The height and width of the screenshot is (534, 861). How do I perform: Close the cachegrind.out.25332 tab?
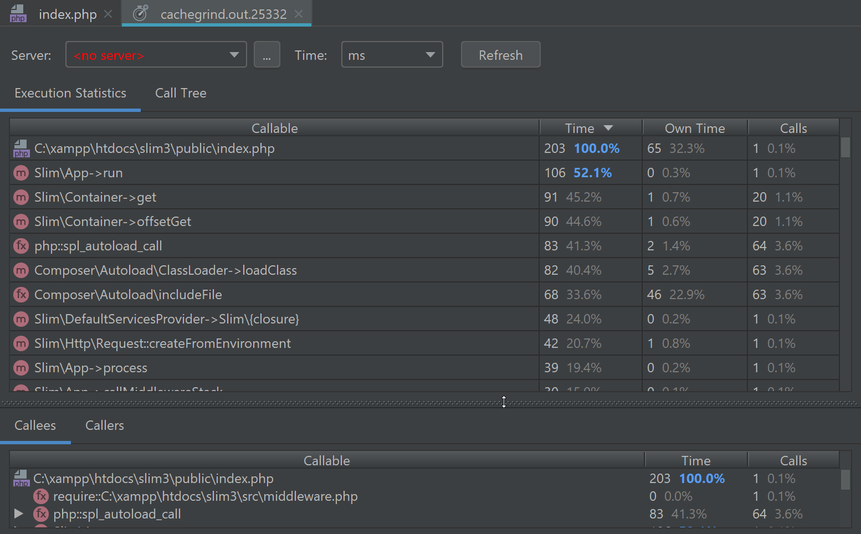click(x=299, y=14)
